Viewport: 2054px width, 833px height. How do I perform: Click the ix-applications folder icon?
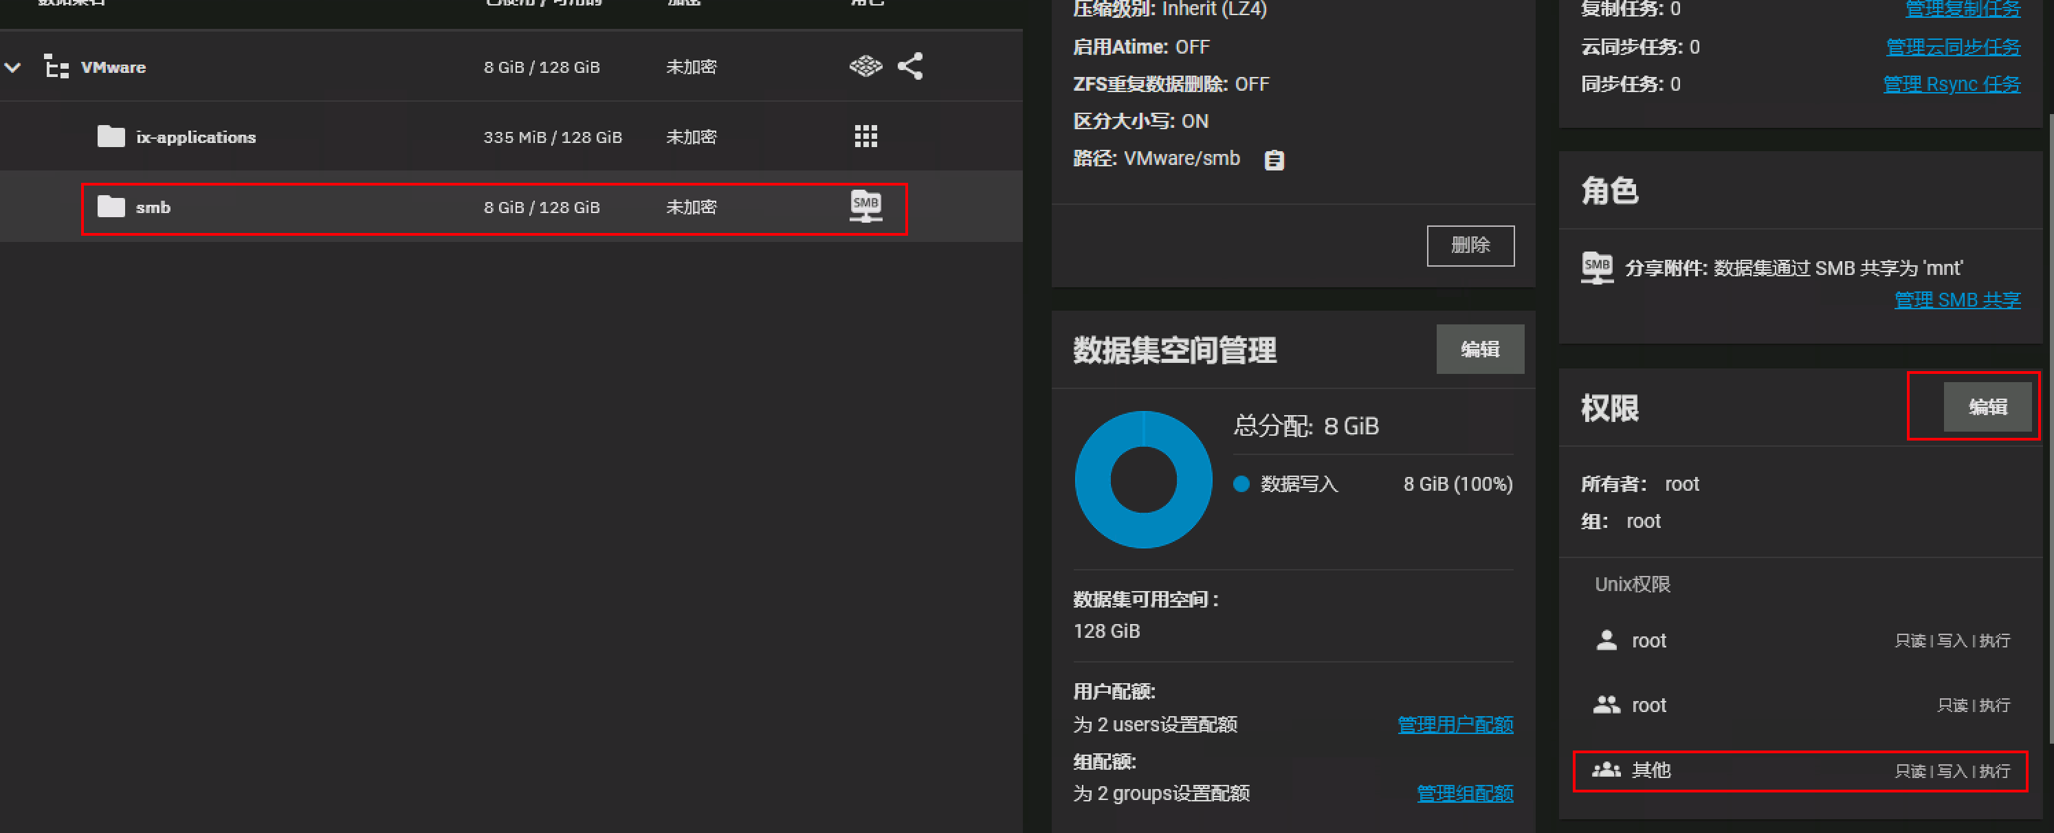pyautogui.click(x=111, y=136)
